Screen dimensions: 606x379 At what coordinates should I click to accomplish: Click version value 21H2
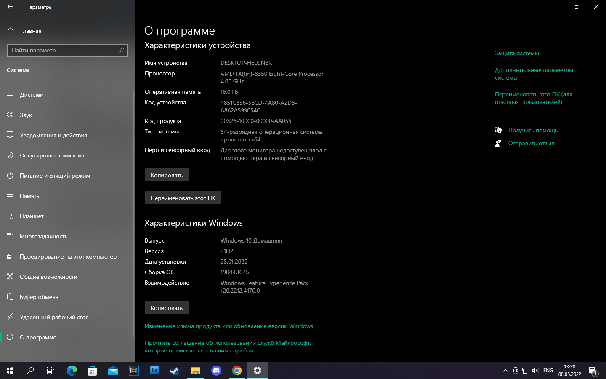[x=227, y=251]
